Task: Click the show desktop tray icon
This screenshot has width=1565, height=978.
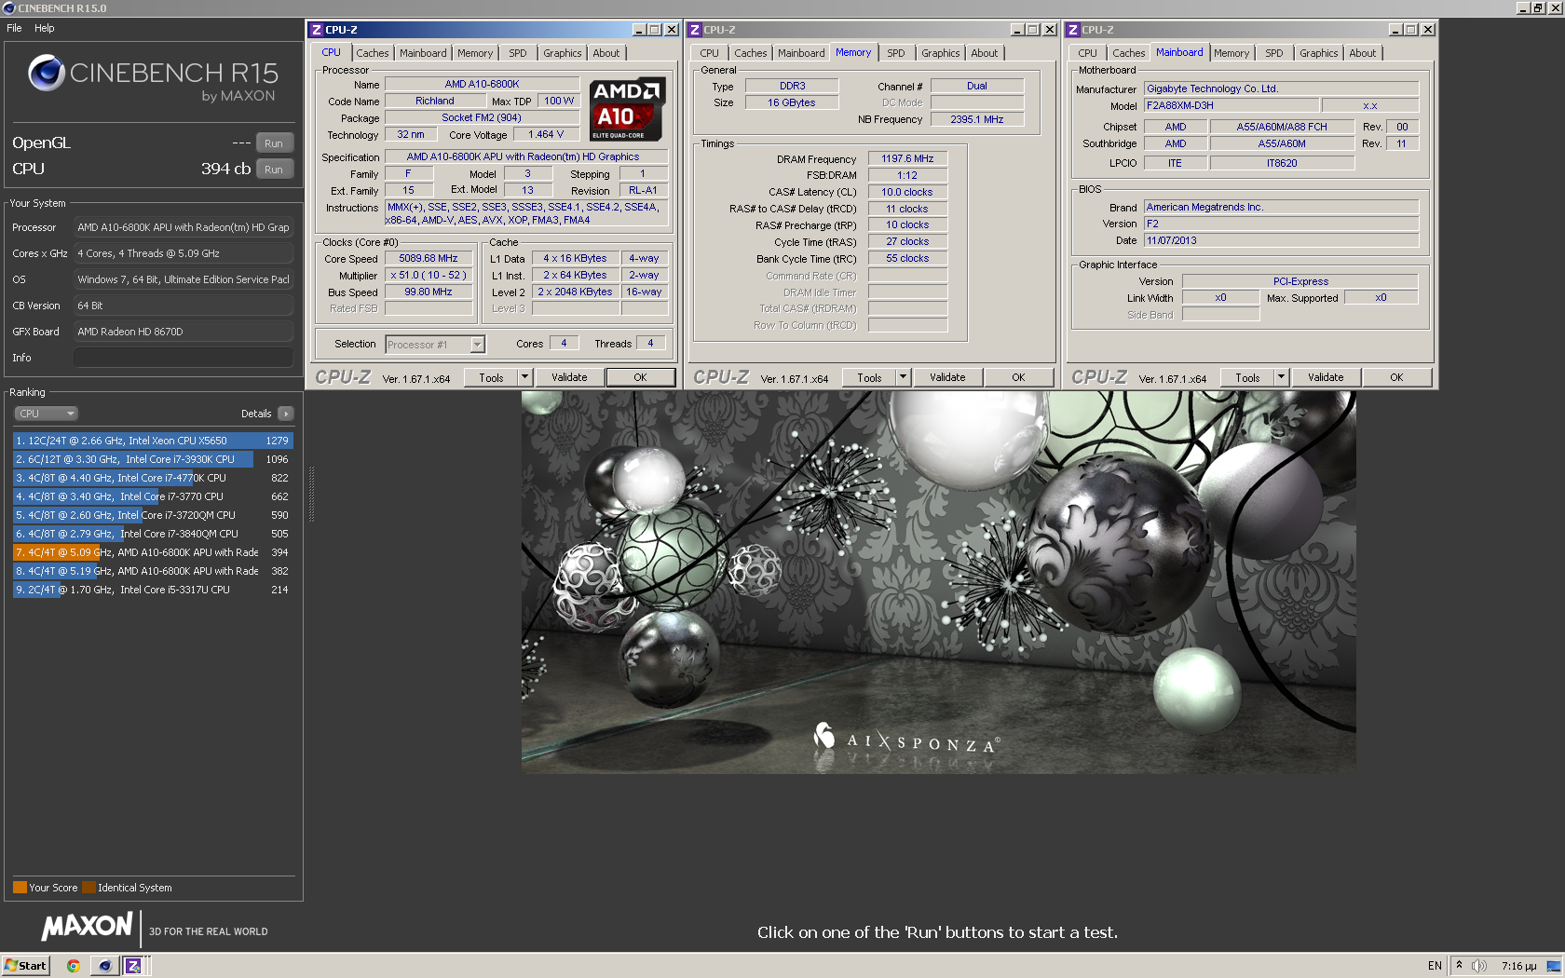Action: coord(1553,966)
